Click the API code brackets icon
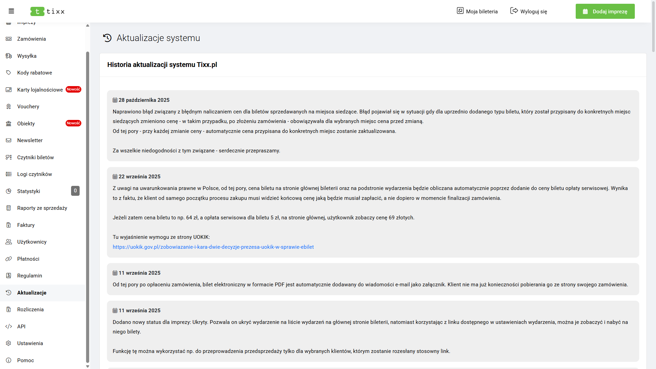The image size is (656, 369). tap(9, 327)
